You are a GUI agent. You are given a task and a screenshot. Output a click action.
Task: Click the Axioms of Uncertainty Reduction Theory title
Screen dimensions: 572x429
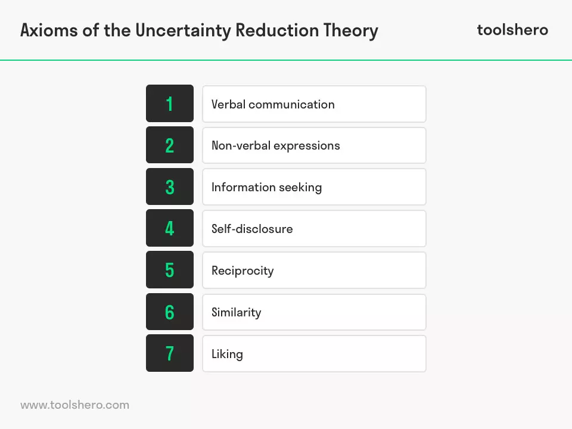coord(199,30)
